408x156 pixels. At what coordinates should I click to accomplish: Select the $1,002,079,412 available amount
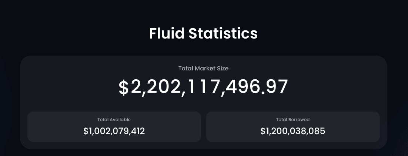click(114, 131)
